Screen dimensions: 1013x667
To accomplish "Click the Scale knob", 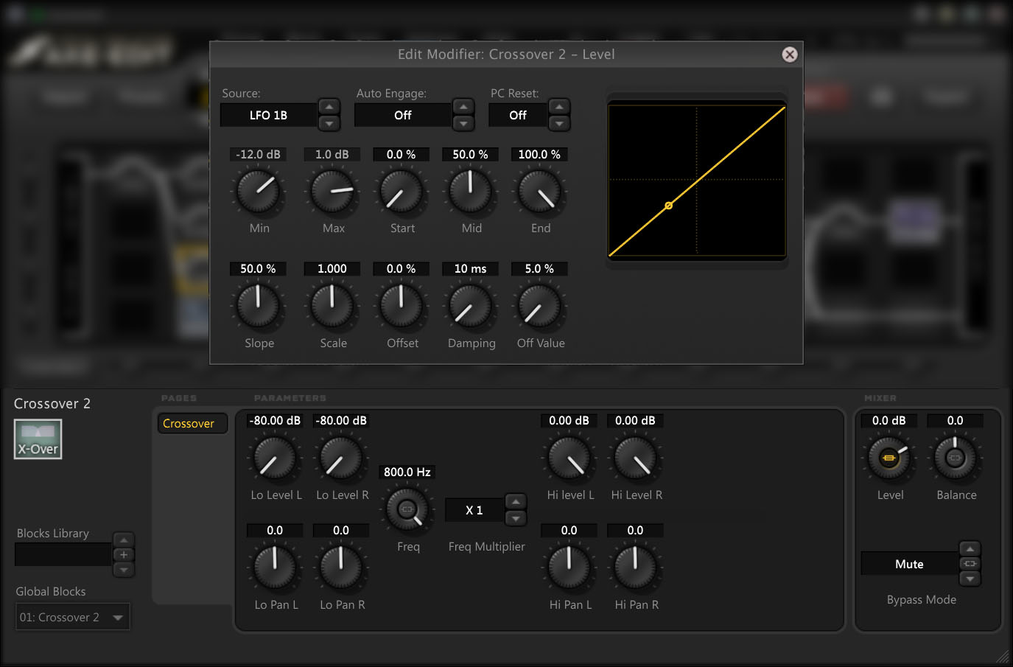I will 332,306.
